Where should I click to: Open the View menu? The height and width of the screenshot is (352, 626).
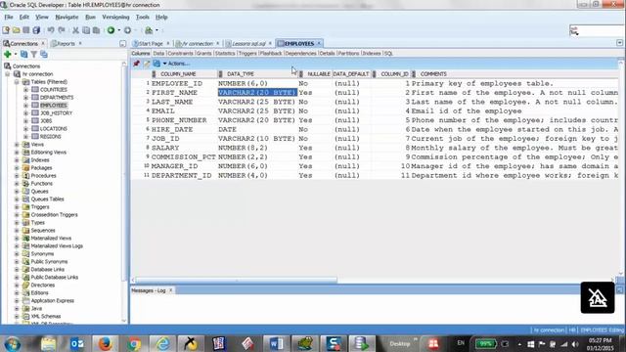tap(41, 18)
